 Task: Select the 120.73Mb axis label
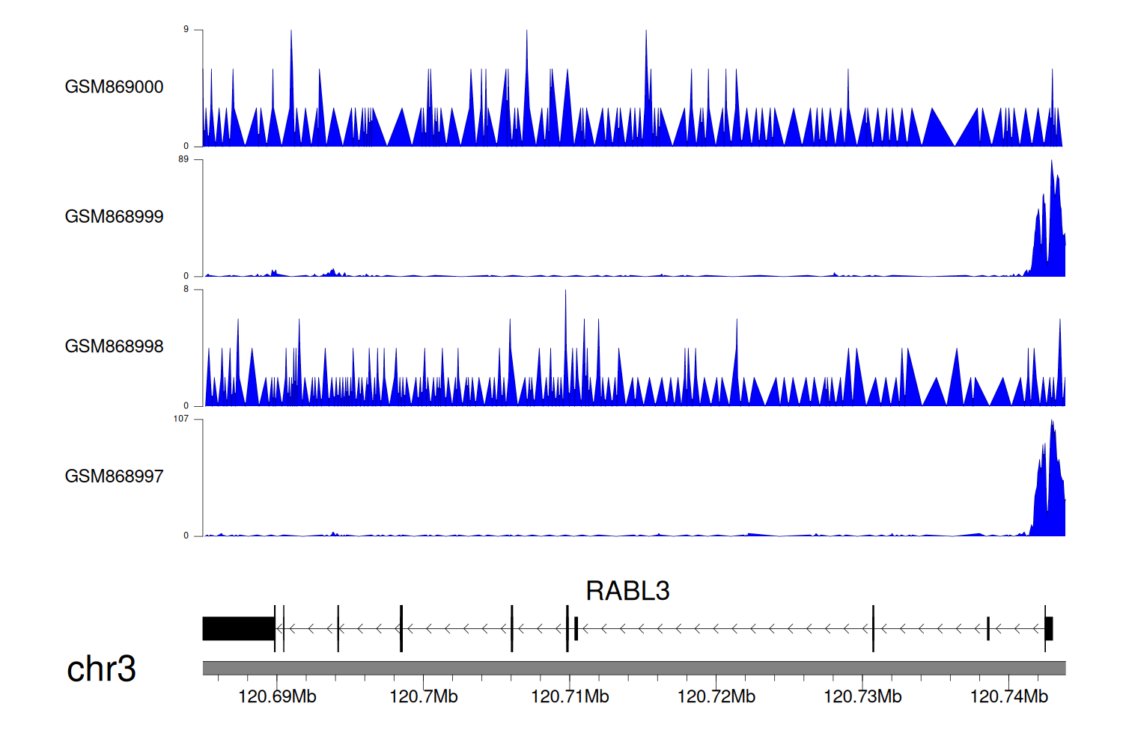pos(862,697)
